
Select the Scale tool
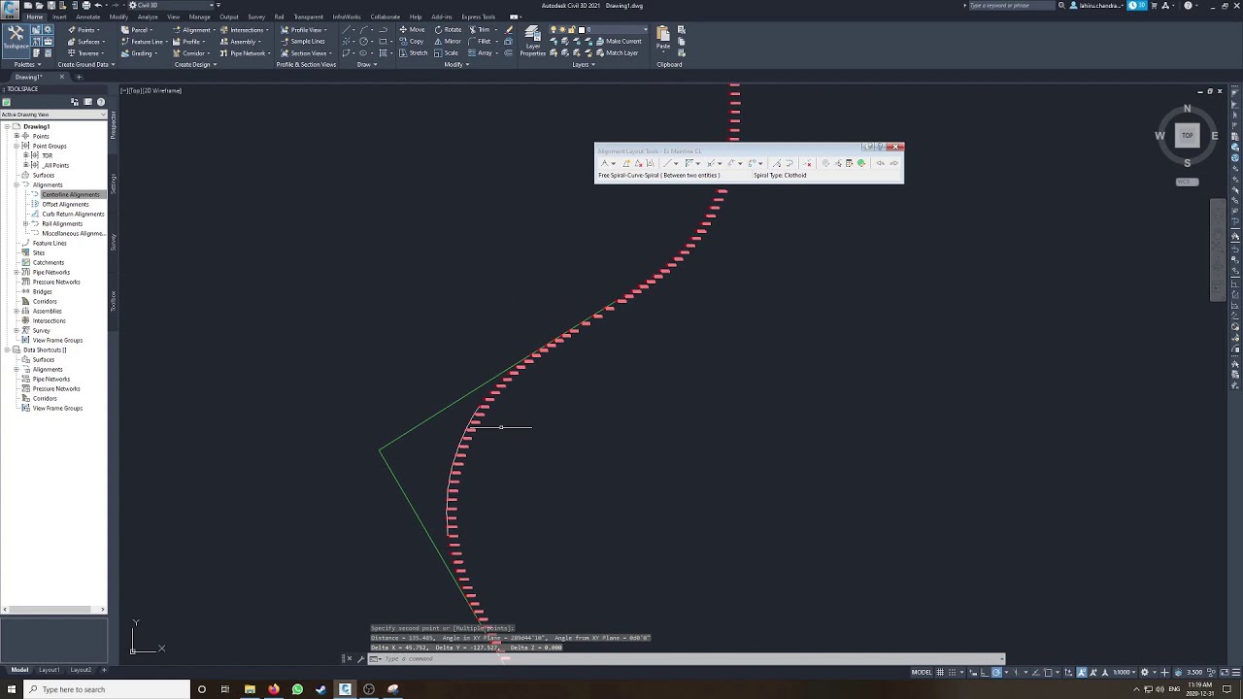(x=447, y=53)
